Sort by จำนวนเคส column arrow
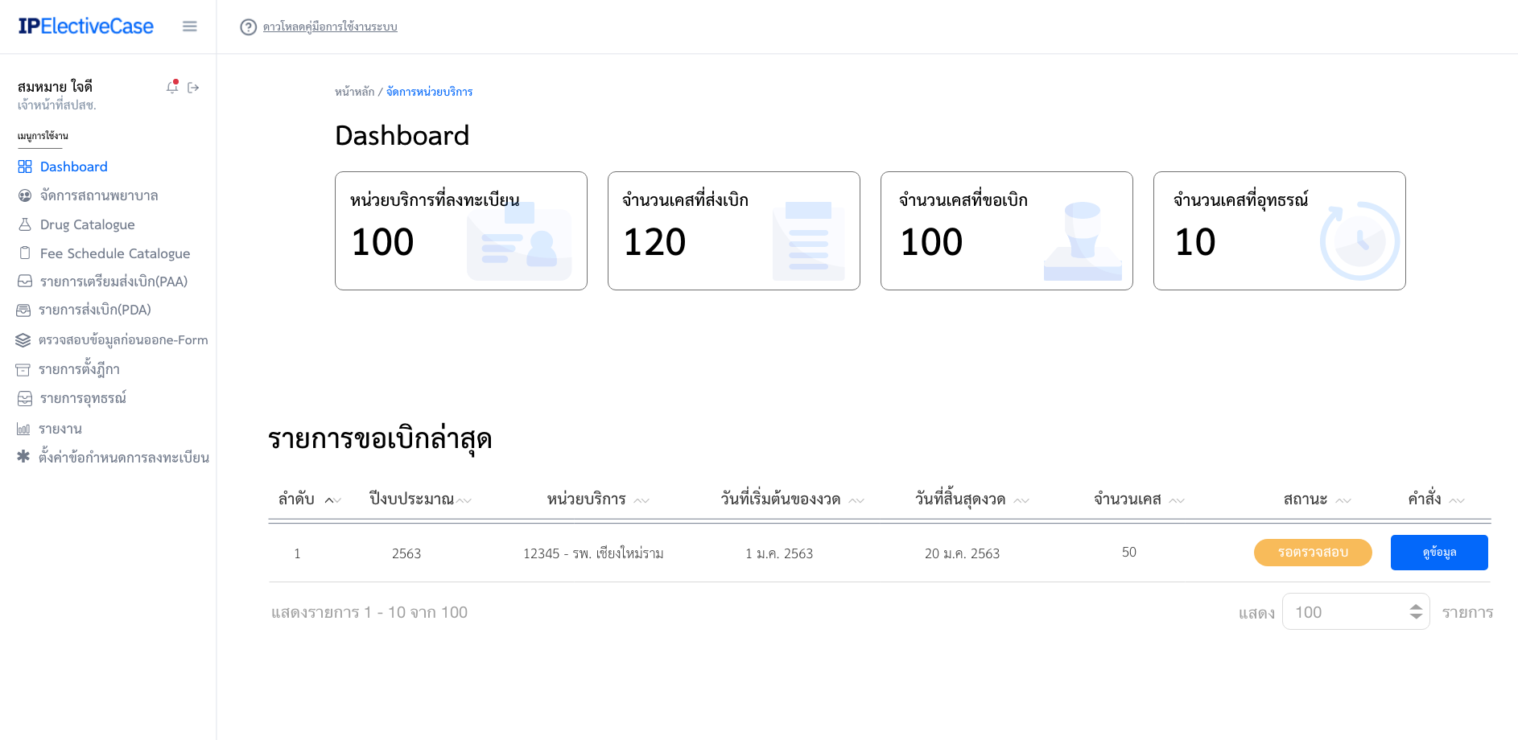This screenshot has height=740, width=1518. click(x=1176, y=500)
